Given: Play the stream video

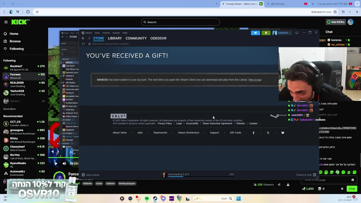Looking at the screenshot, I should (x=56, y=164).
